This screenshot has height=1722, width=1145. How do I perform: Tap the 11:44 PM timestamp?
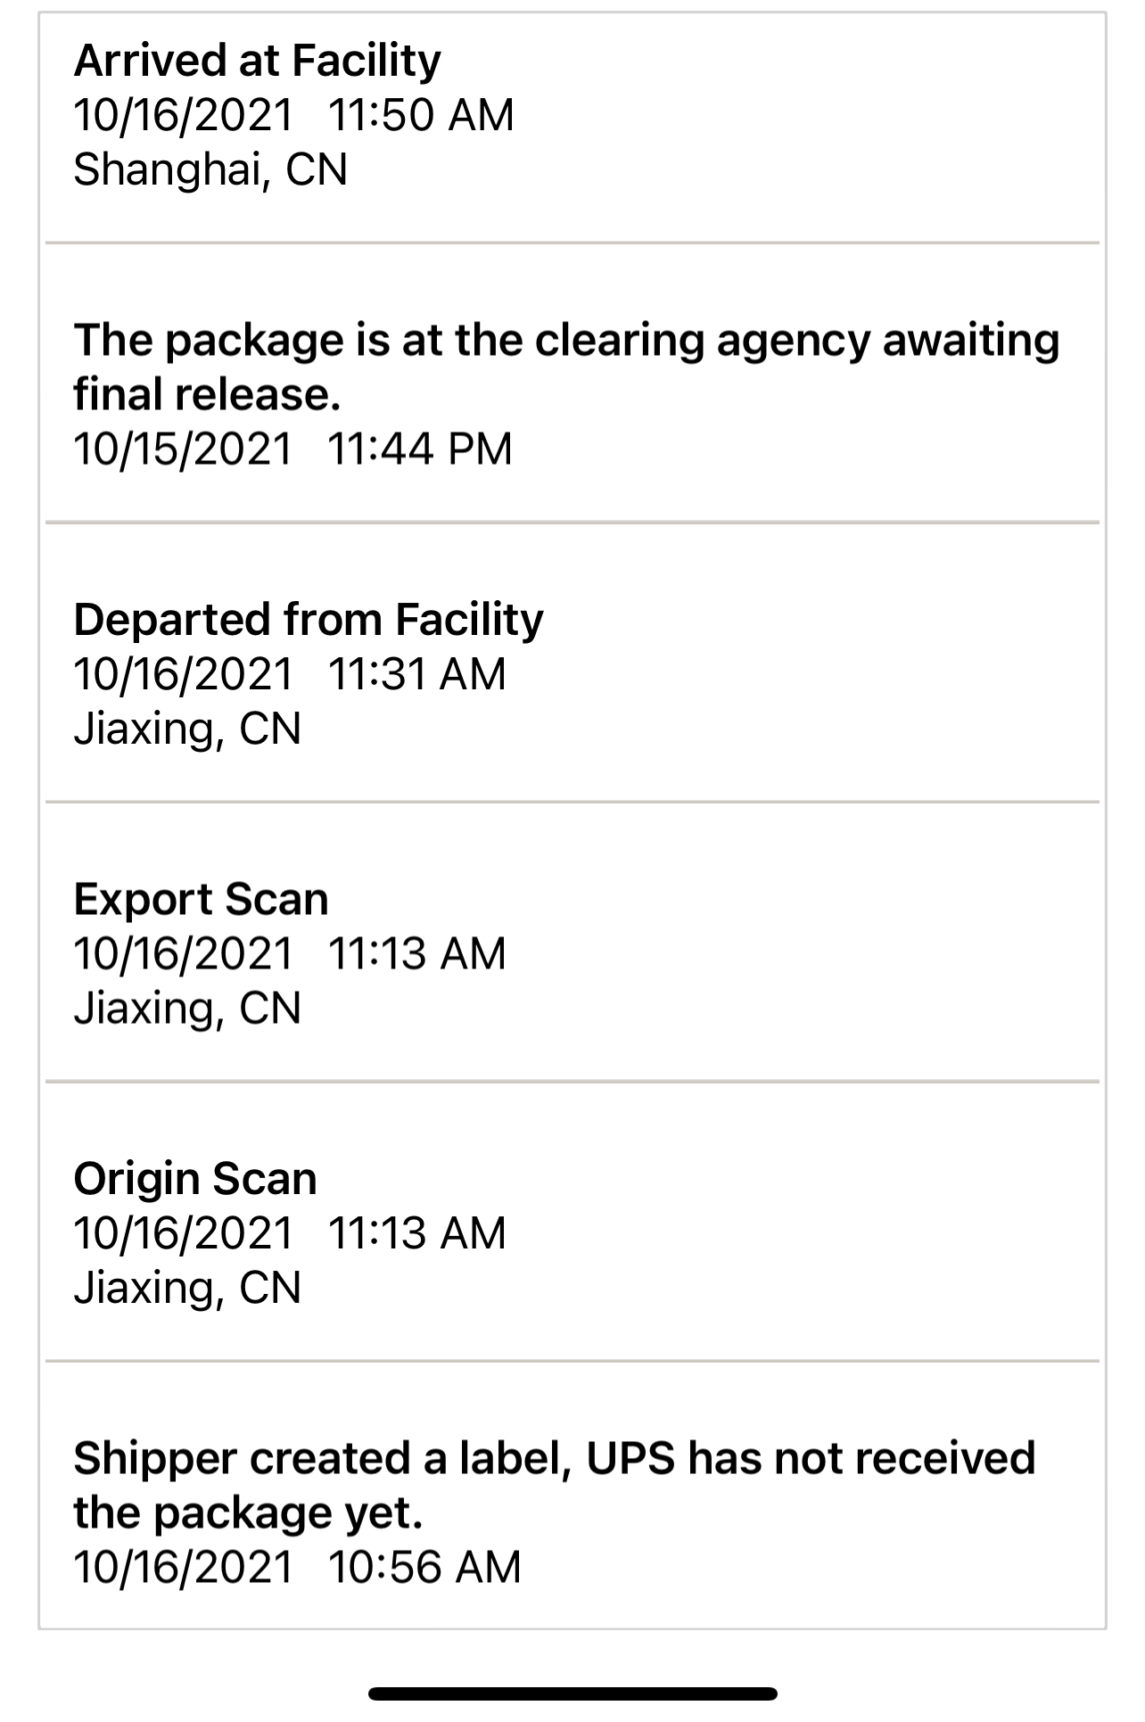(420, 449)
